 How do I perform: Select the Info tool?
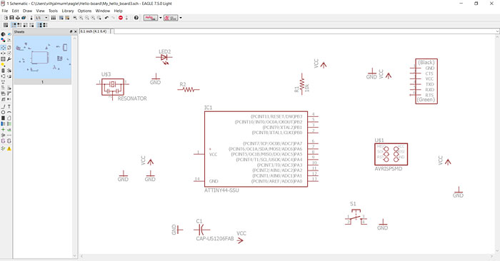(3, 34)
